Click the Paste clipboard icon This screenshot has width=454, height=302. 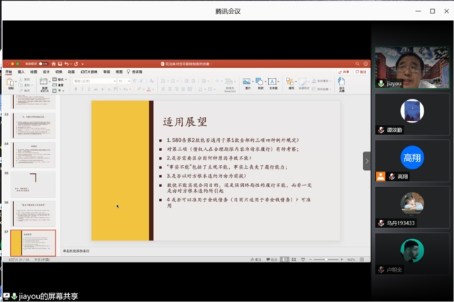(11, 83)
